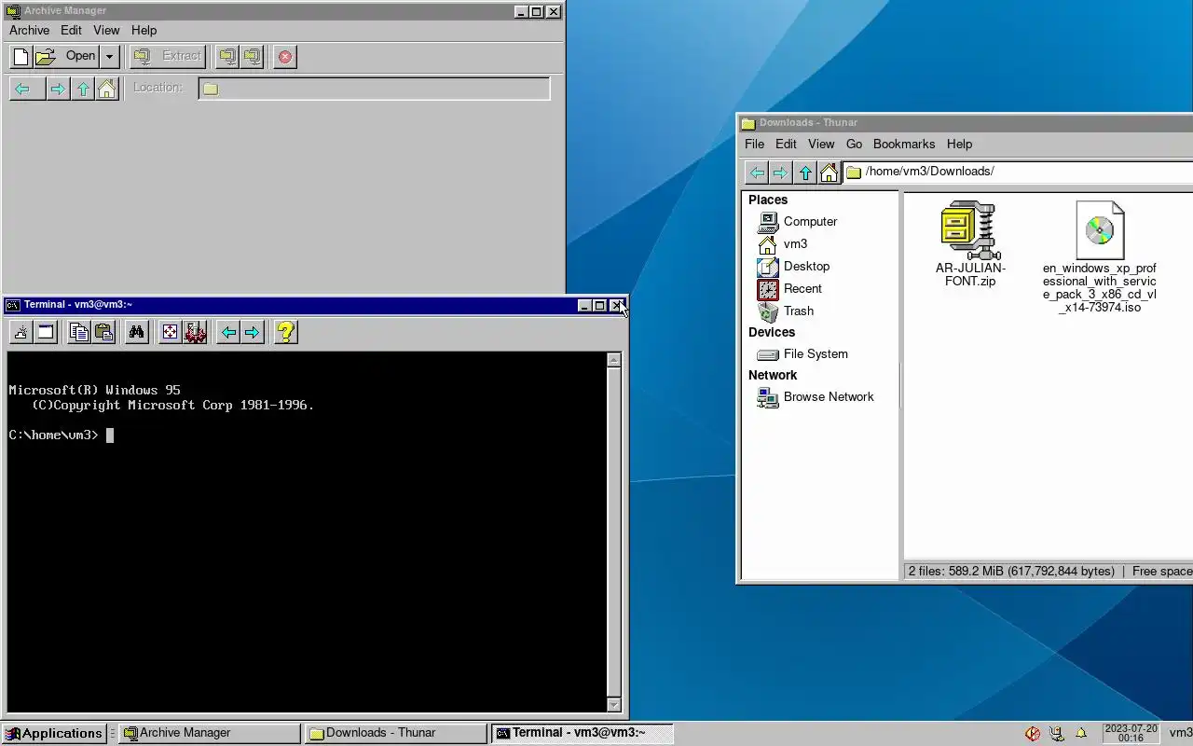Go to parent folder in Thunar
1193x746 pixels.
click(x=805, y=173)
